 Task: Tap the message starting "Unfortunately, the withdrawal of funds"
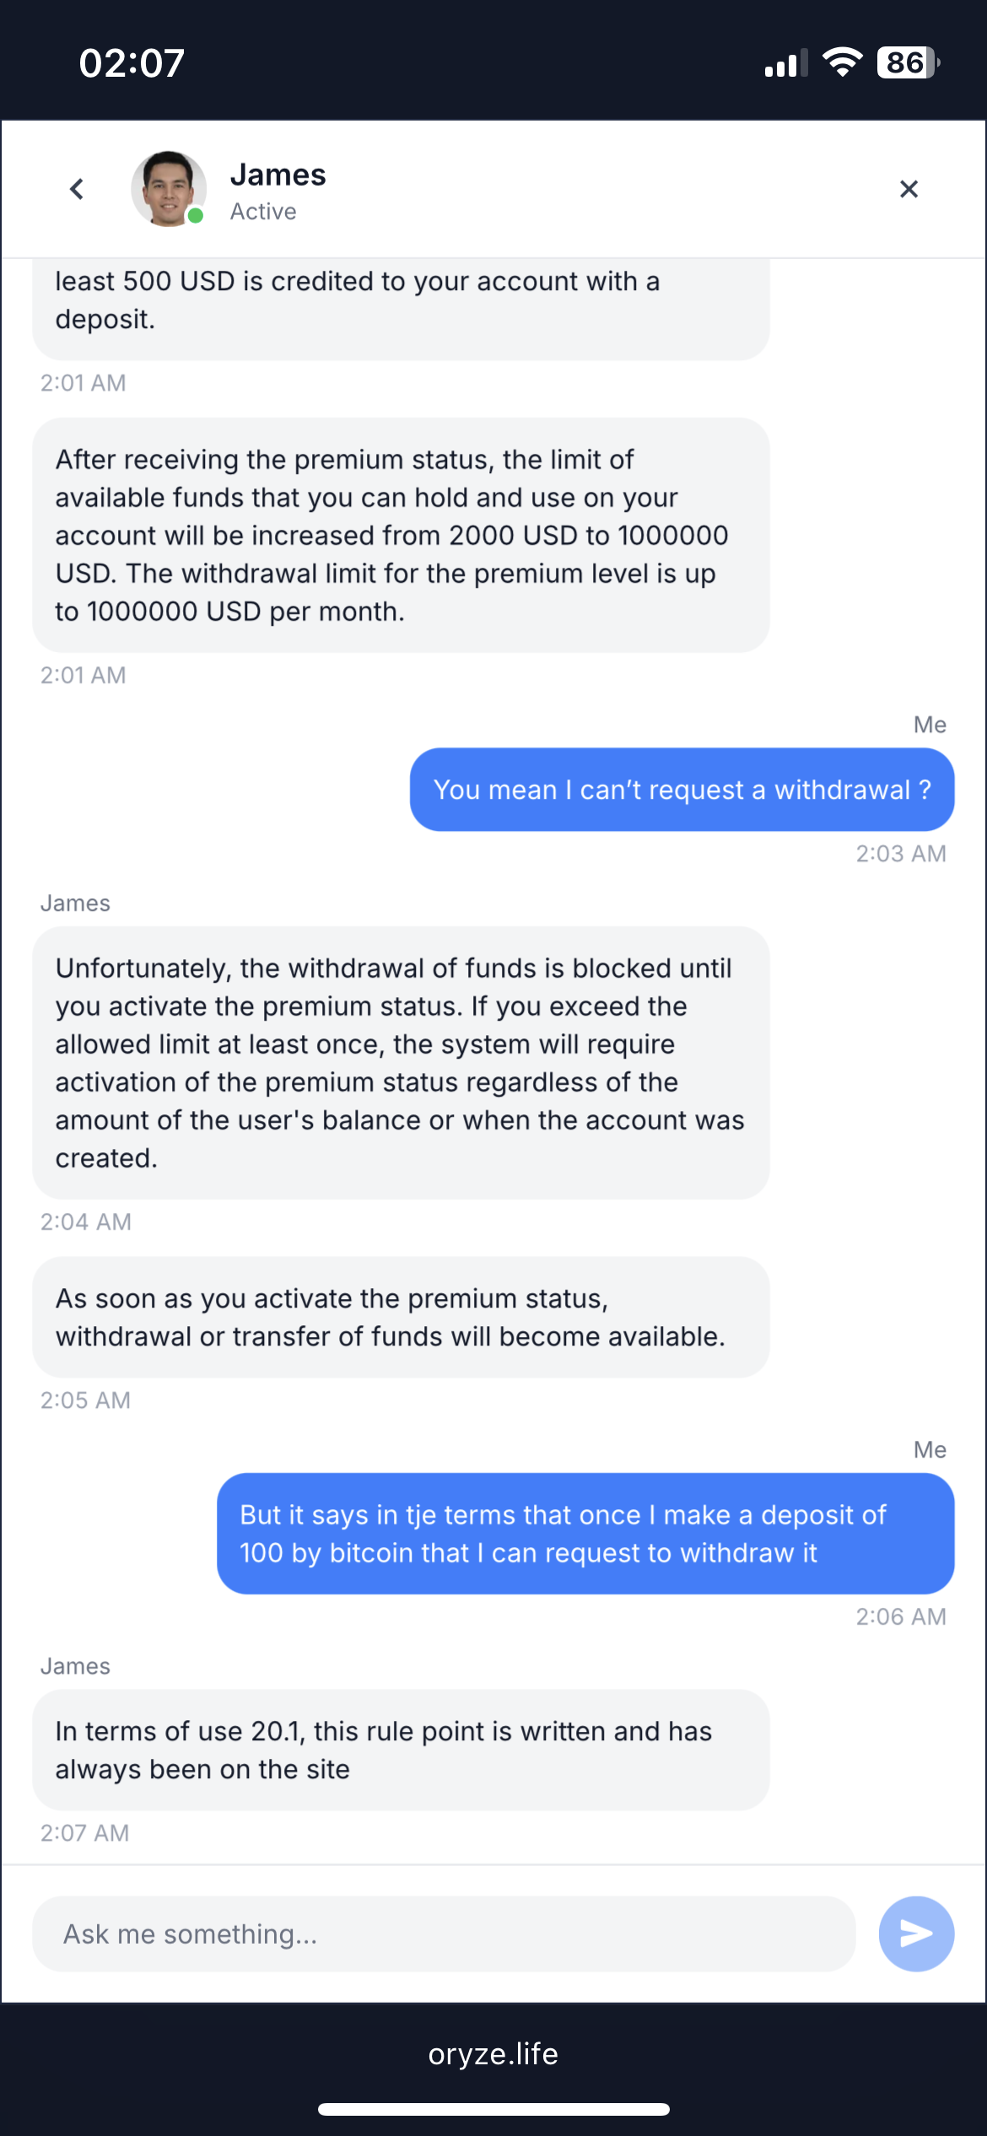click(x=401, y=1062)
